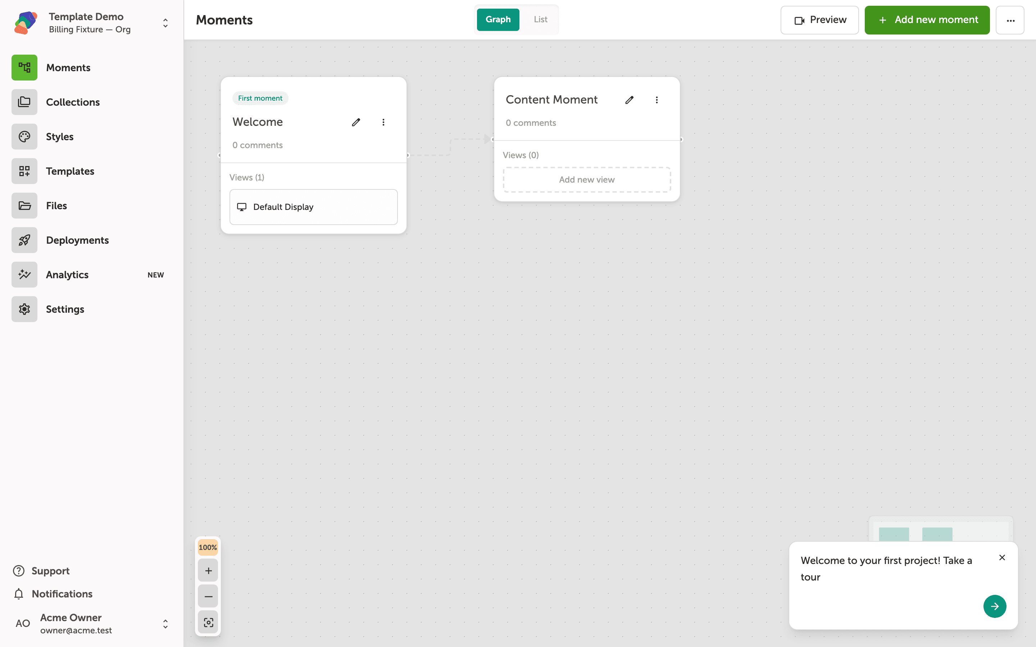The width and height of the screenshot is (1036, 647).
Task: Open the Deployments rocket icon
Action: 24,240
